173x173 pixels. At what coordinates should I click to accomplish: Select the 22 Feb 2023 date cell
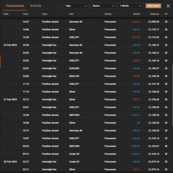click(x=10, y=45)
